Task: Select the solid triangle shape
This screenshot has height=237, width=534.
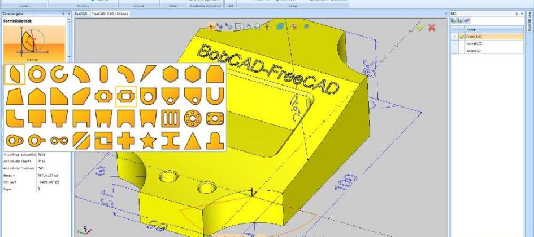Action: click(193, 140)
